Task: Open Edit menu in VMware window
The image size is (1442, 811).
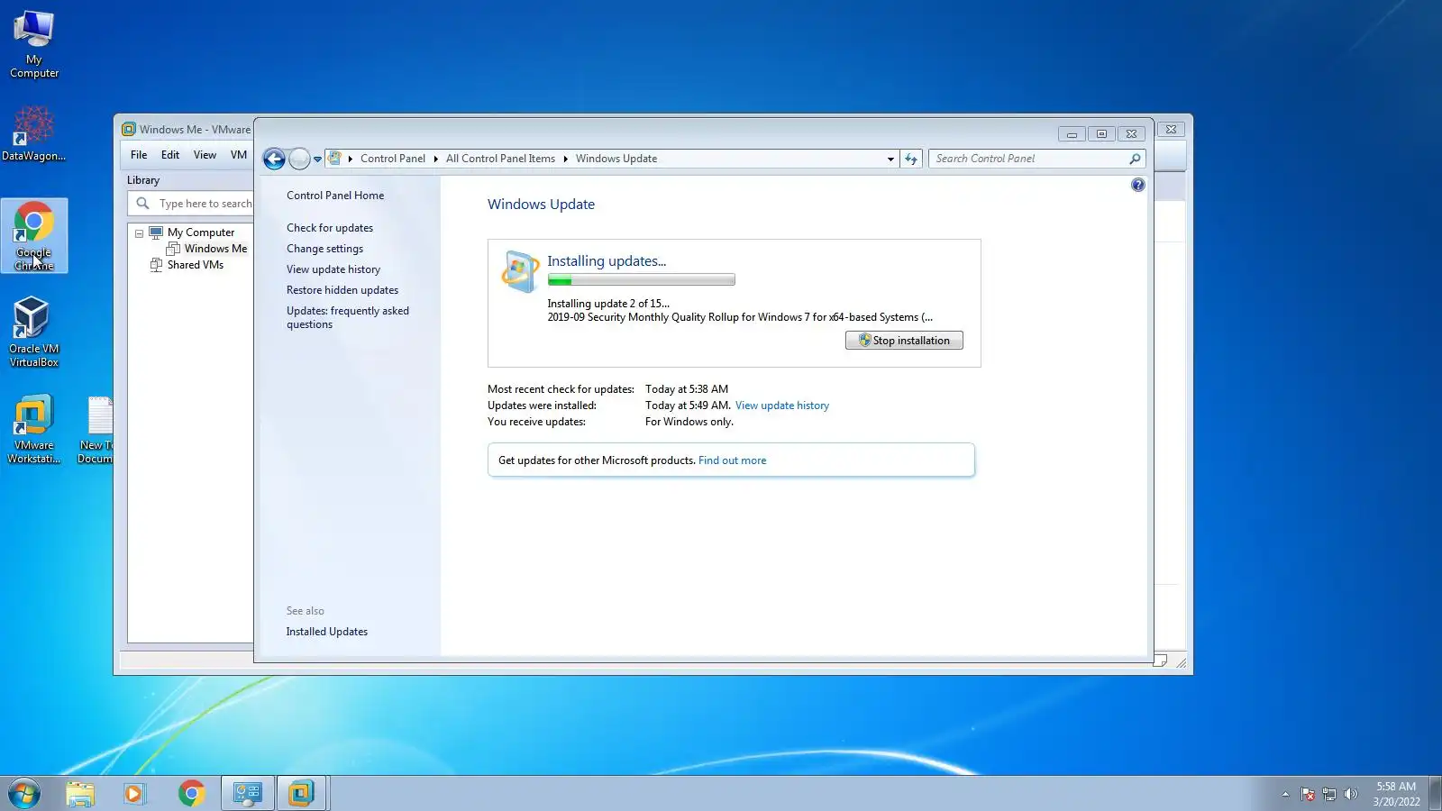Action: click(170, 155)
